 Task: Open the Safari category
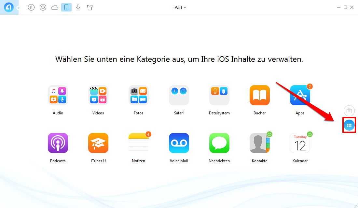(179, 95)
